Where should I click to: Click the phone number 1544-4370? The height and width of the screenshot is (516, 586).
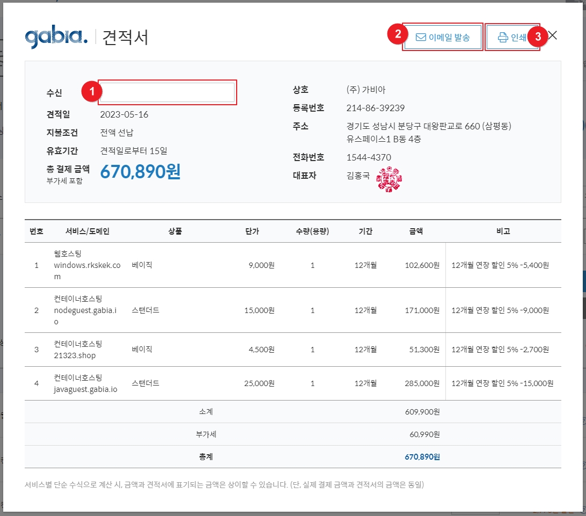tap(369, 157)
